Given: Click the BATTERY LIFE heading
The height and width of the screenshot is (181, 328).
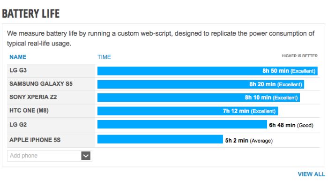Looking at the screenshot, I should pos(31,14).
